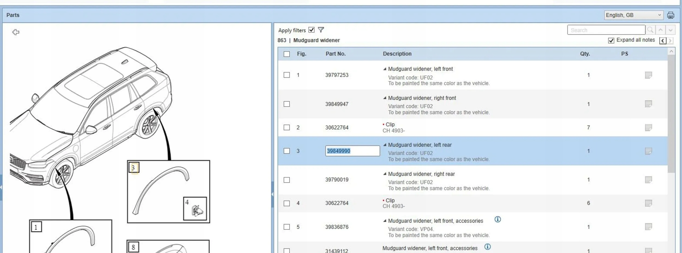682x253 pixels.
Task: Go to next search result arrow
Action: (671, 30)
